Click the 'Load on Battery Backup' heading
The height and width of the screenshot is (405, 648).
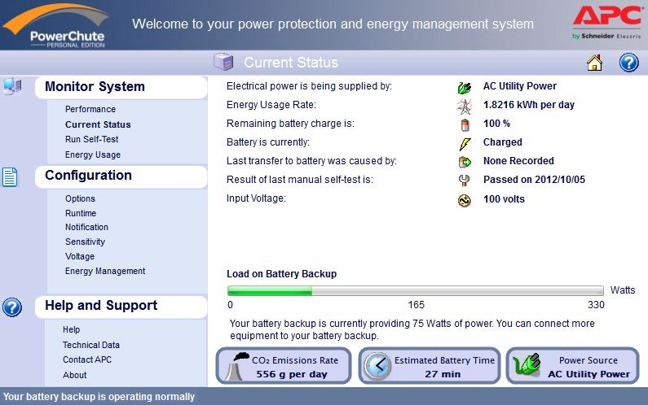tap(281, 274)
